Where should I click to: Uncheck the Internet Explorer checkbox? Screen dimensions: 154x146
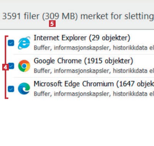point(11,43)
